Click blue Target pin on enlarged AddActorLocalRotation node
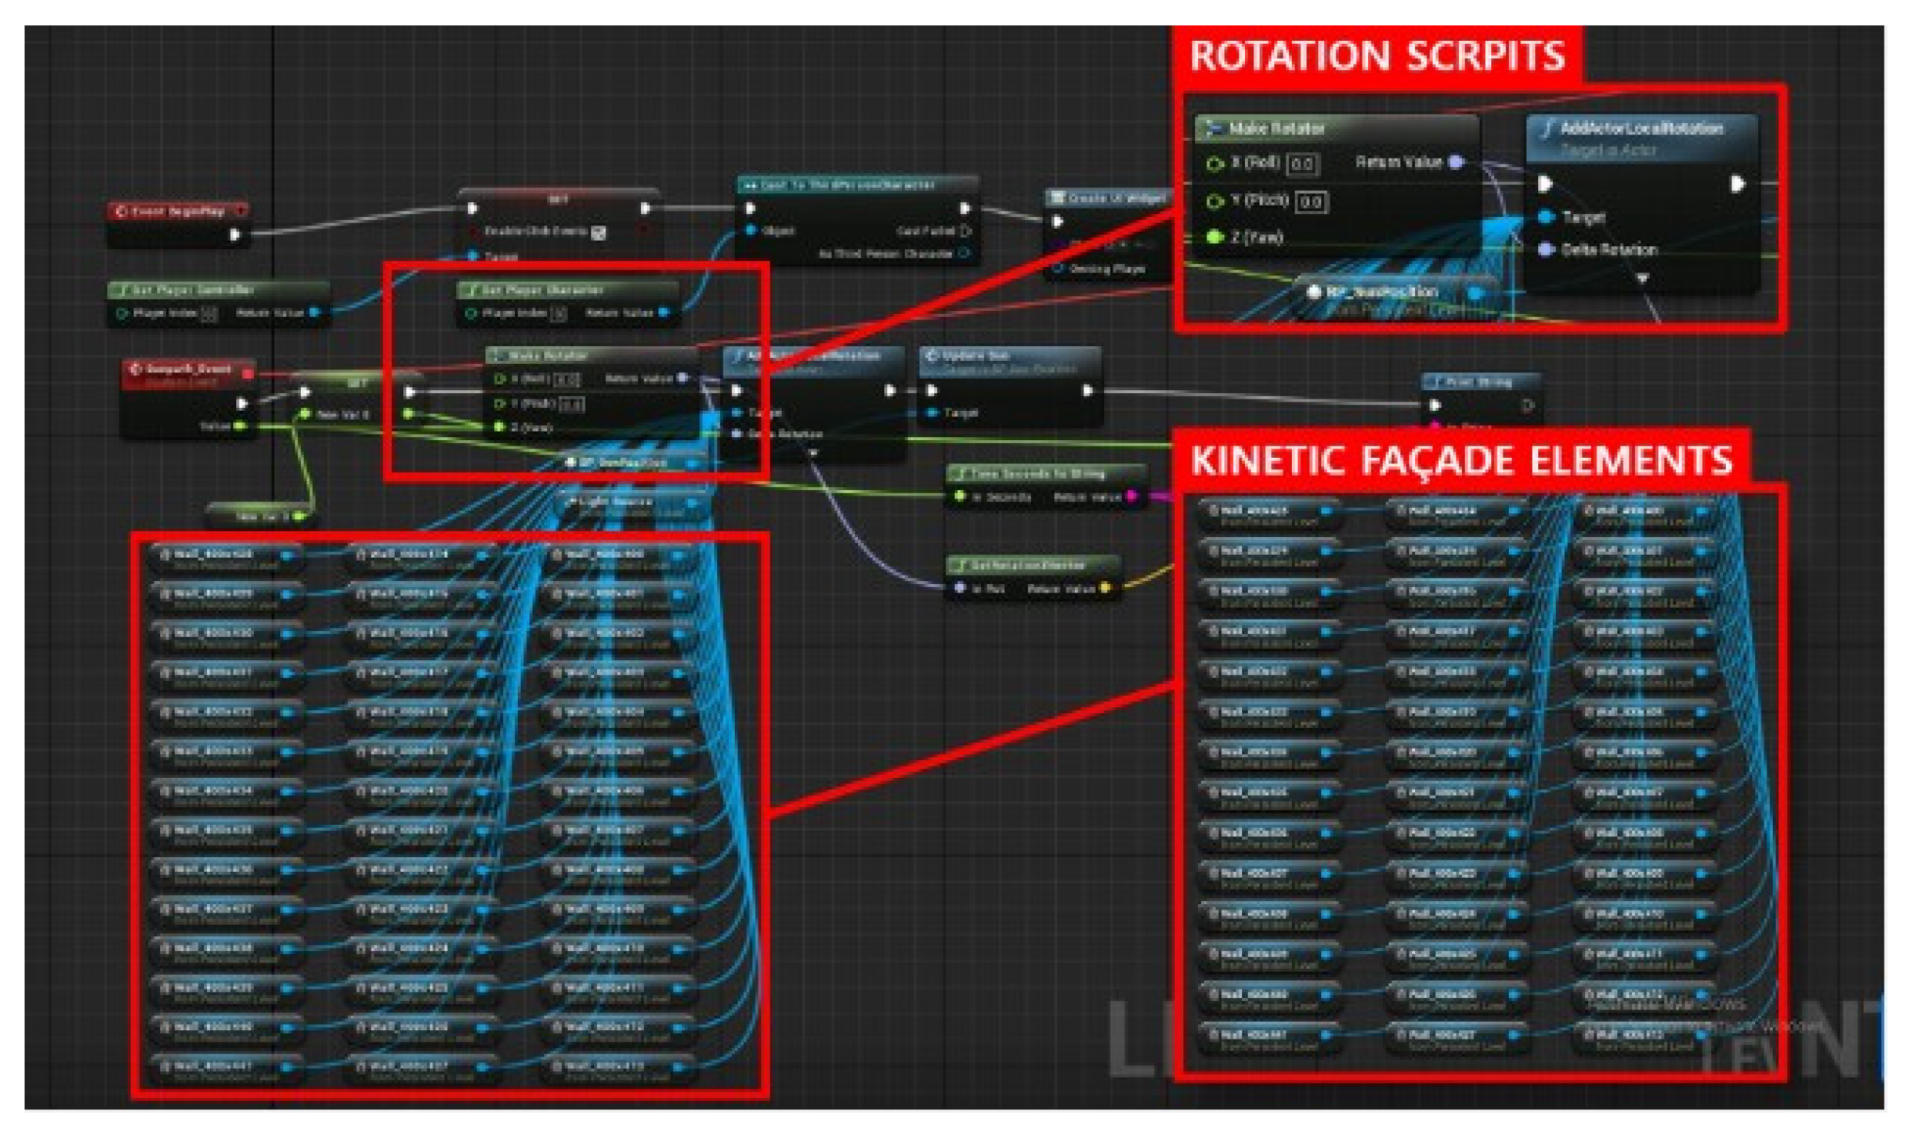 point(1547,218)
